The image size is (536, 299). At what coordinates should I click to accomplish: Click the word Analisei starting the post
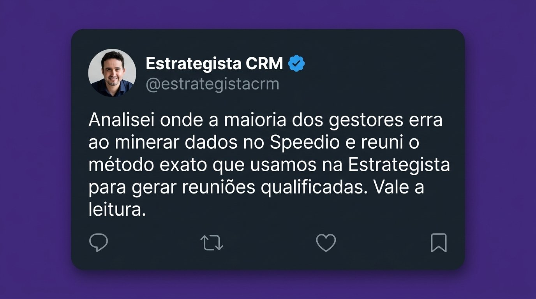[122, 120]
